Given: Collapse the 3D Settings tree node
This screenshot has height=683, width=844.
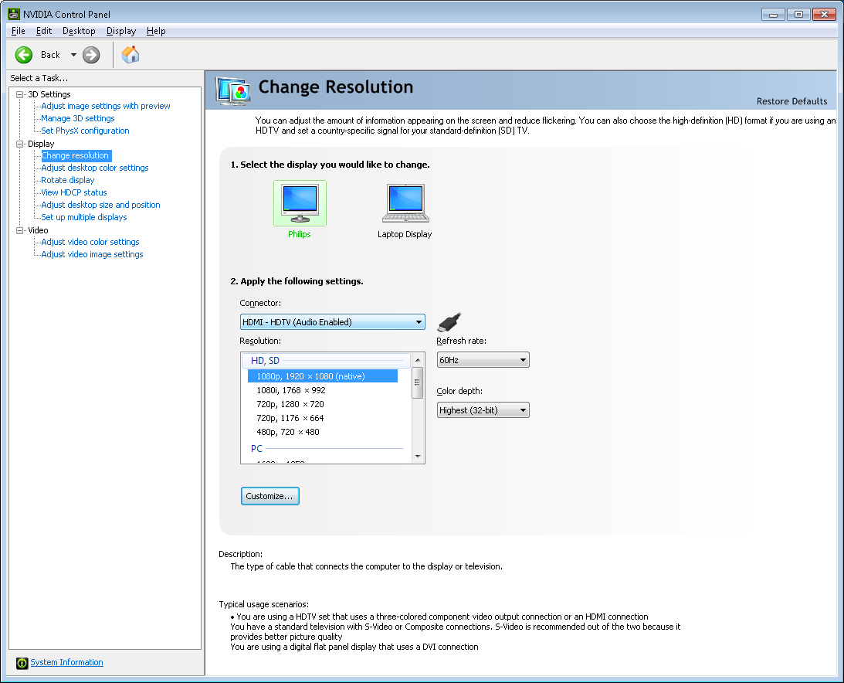Looking at the screenshot, I should (20, 94).
